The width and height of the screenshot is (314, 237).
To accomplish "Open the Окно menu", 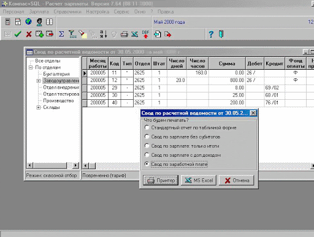I will coord(140,12).
